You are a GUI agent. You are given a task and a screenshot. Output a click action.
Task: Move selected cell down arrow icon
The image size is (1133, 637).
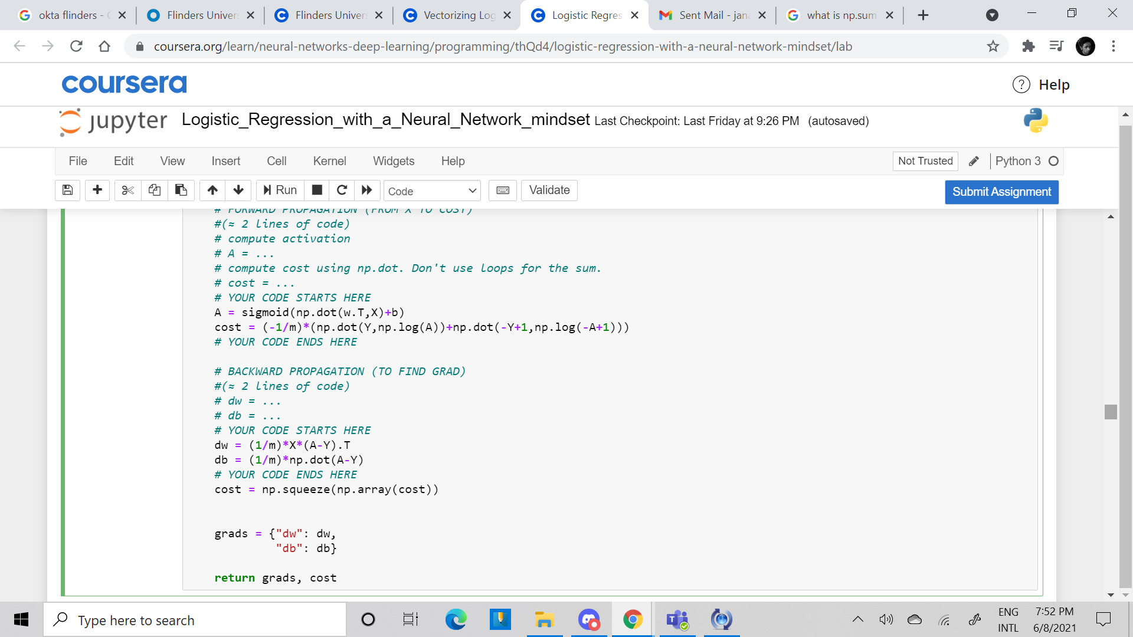click(x=238, y=190)
